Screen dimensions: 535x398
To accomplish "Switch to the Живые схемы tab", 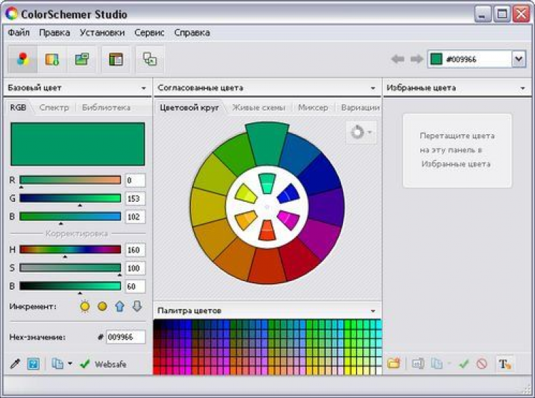I will [x=259, y=108].
